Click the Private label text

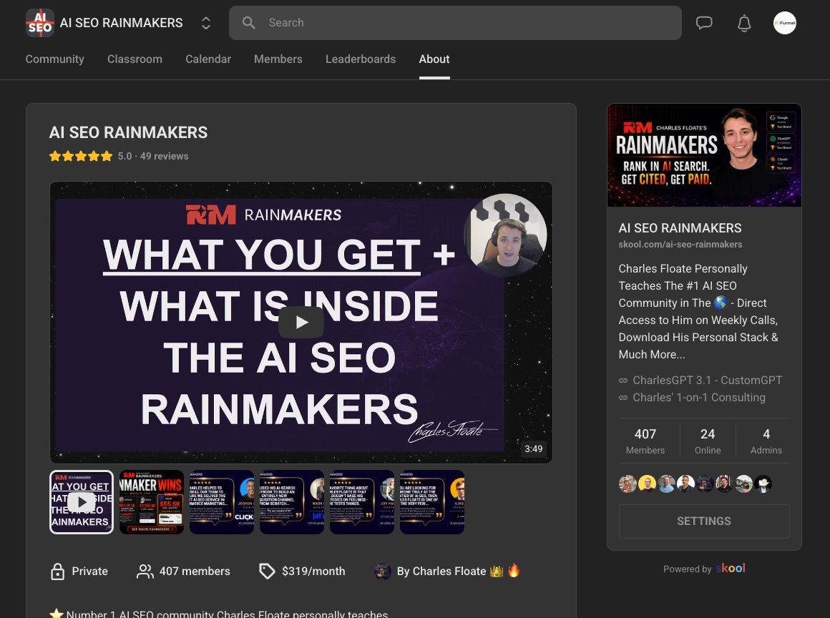[x=89, y=571]
